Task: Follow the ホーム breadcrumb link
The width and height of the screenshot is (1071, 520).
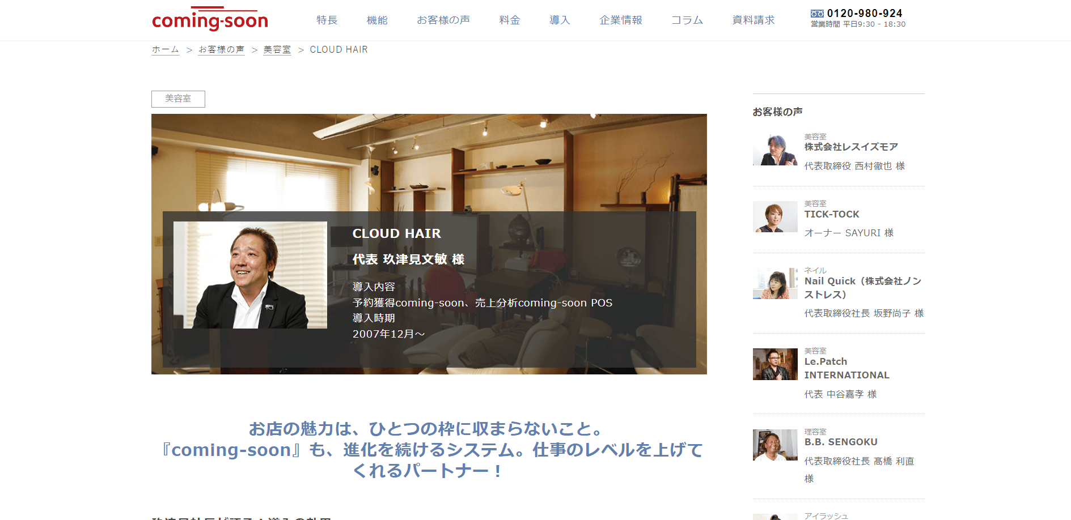Action: tap(165, 50)
